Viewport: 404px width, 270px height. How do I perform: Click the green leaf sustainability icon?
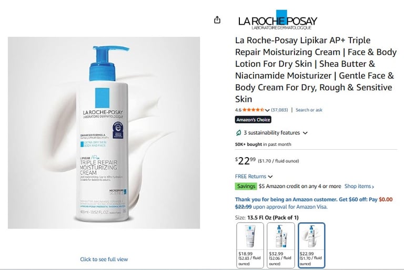click(239, 133)
